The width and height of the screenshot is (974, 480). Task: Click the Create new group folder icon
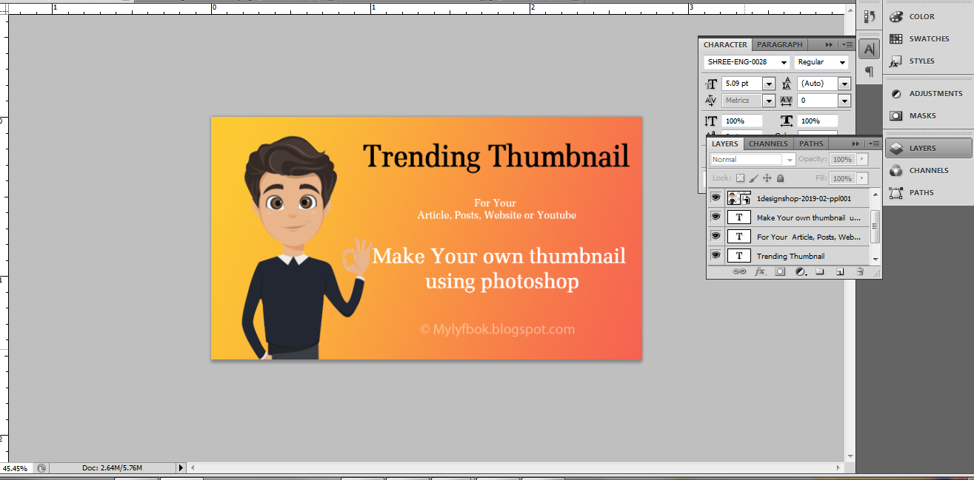click(x=819, y=271)
